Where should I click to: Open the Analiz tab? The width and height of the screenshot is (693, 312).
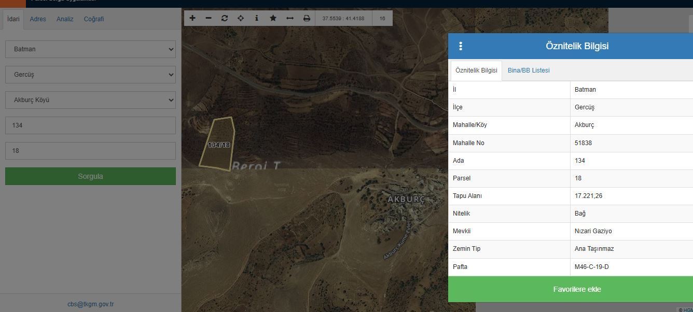click(65, 19)
